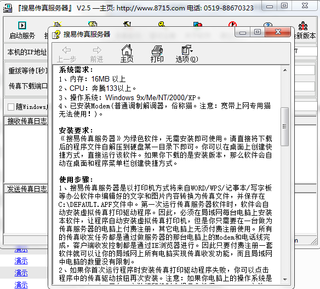Click the help scrollbar down arrow

[285, 279]
